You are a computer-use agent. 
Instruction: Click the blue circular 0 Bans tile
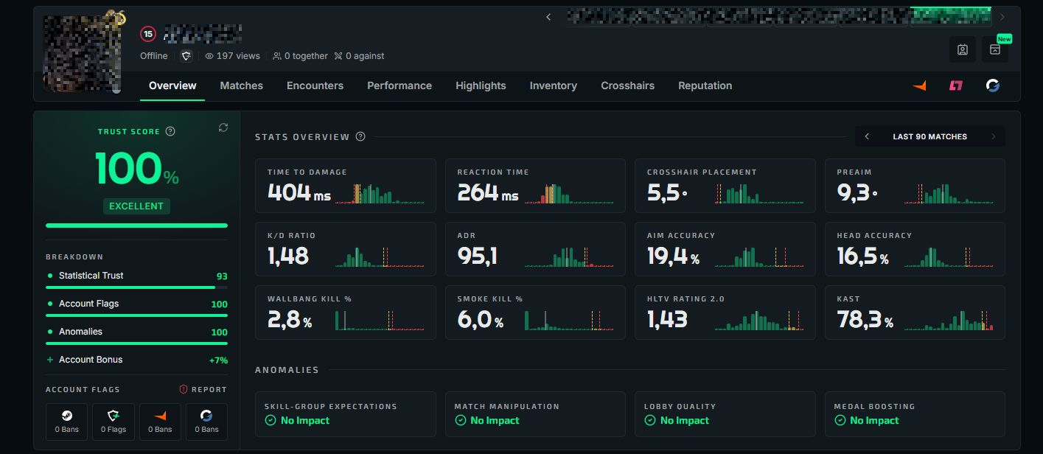pyautogui.click(x=206, y=422)
